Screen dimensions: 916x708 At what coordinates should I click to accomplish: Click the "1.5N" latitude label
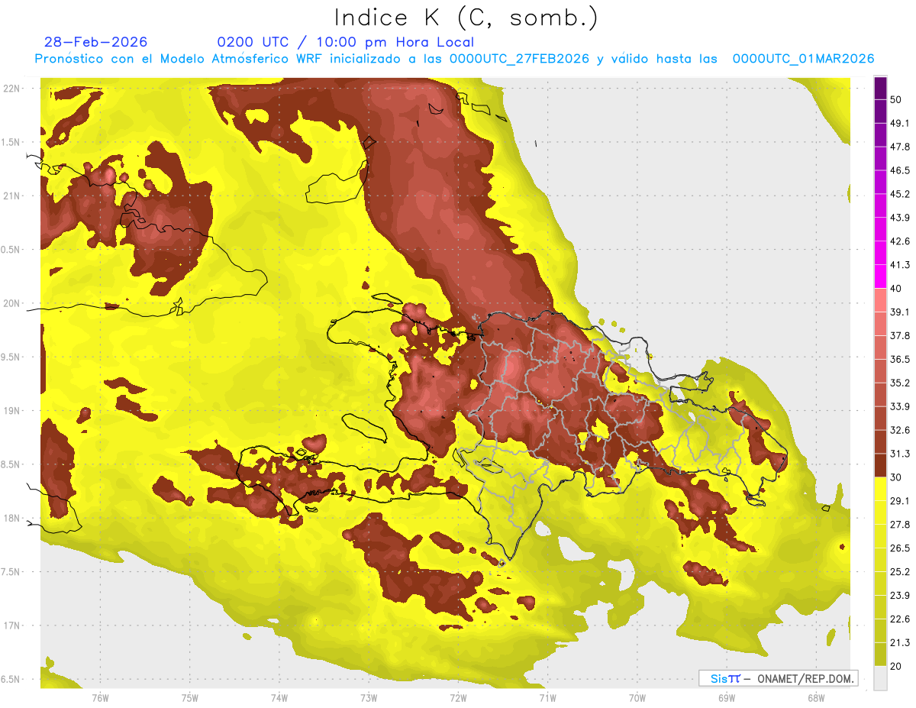[x=11, y=142]
